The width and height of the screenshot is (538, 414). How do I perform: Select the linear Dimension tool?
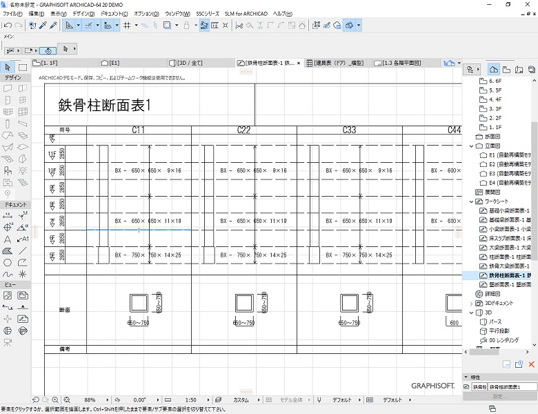8,215
